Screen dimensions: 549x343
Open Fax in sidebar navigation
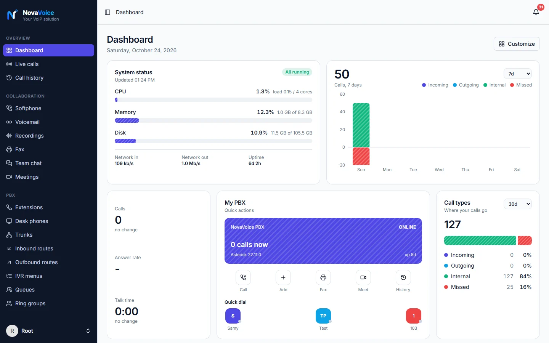pyautogui.click(x=48, y=149)
